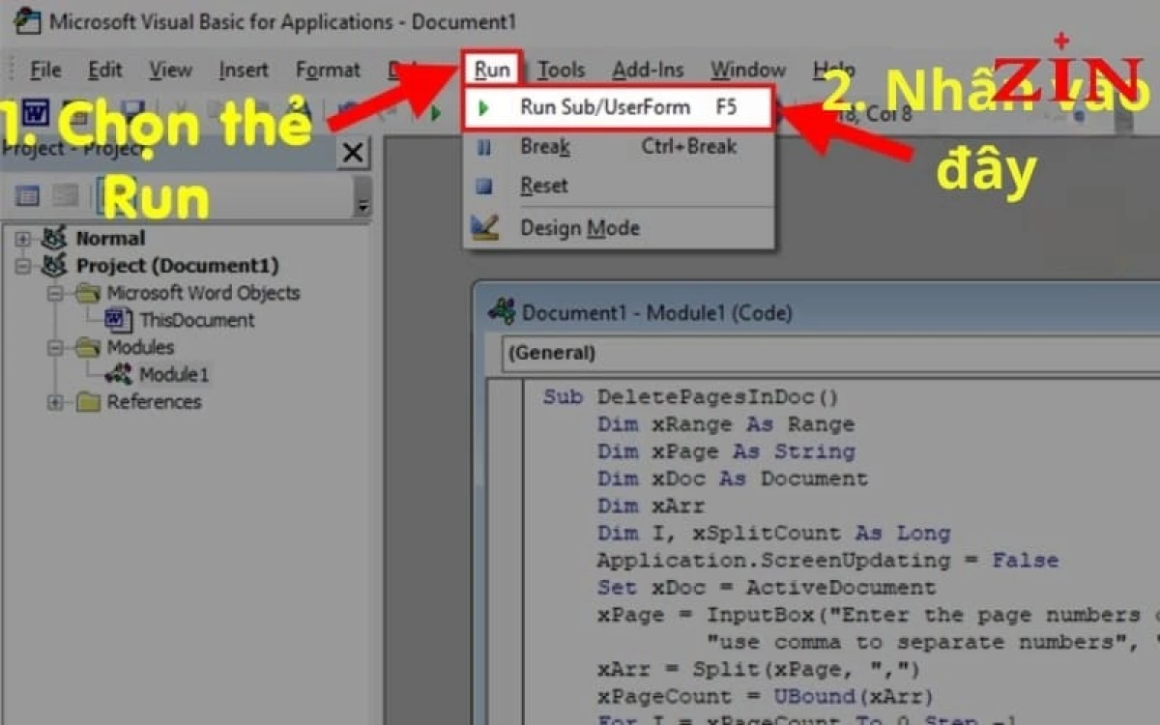The image size is (1160, 725).
Task: Click the Module1 code window icon
Action: [501, 312]
